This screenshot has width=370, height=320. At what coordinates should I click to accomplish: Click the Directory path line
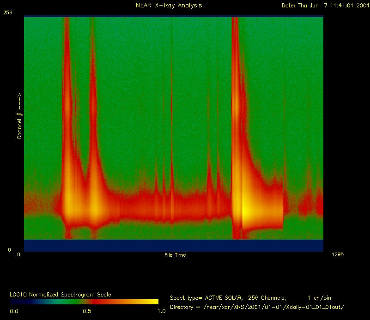257,307
